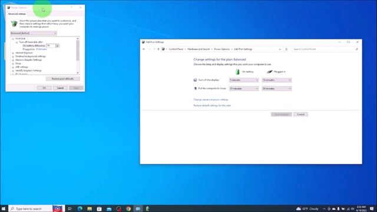Expand Wireless Adapter Settings node

(13, 60)
